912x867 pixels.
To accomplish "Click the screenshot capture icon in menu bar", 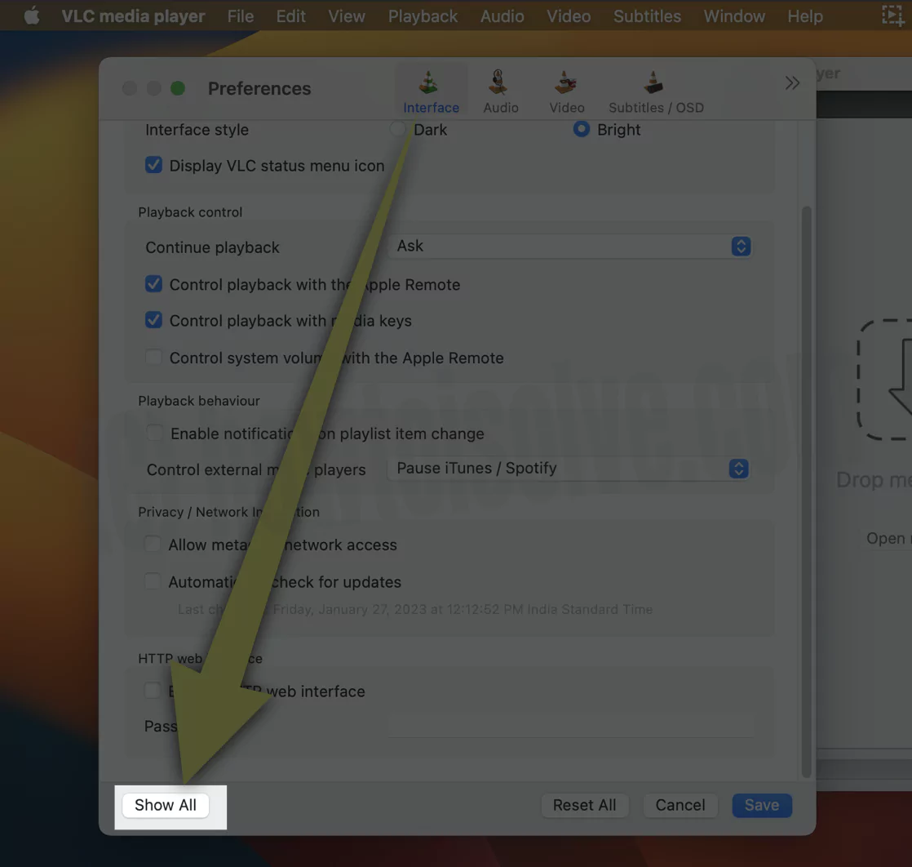I will (893, 16).
